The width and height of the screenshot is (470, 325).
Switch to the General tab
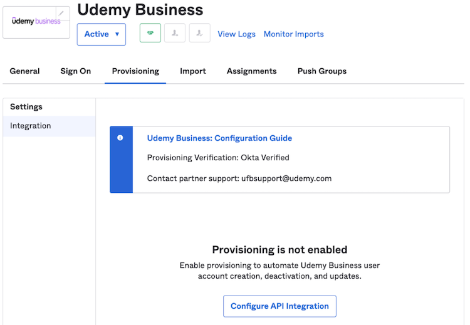point(24,71)
